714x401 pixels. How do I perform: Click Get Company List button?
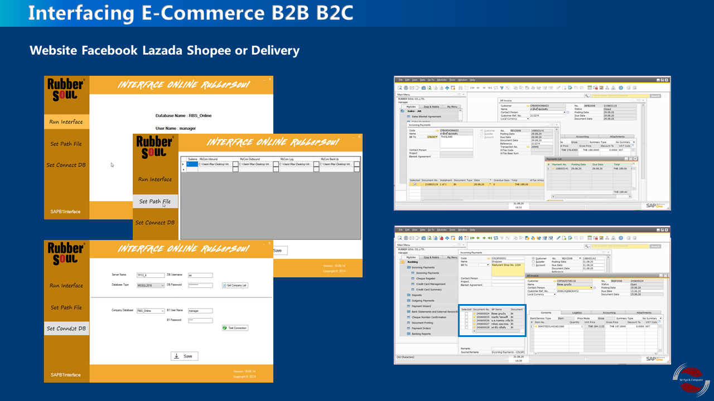[x=237, y=285]
